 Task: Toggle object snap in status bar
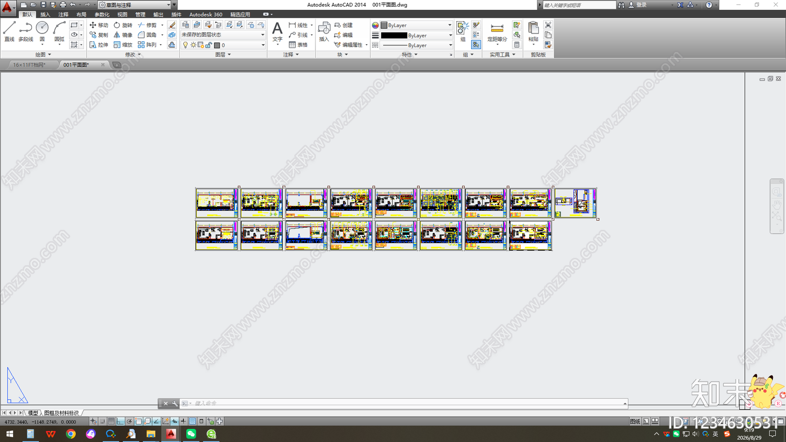click(139, 421)
